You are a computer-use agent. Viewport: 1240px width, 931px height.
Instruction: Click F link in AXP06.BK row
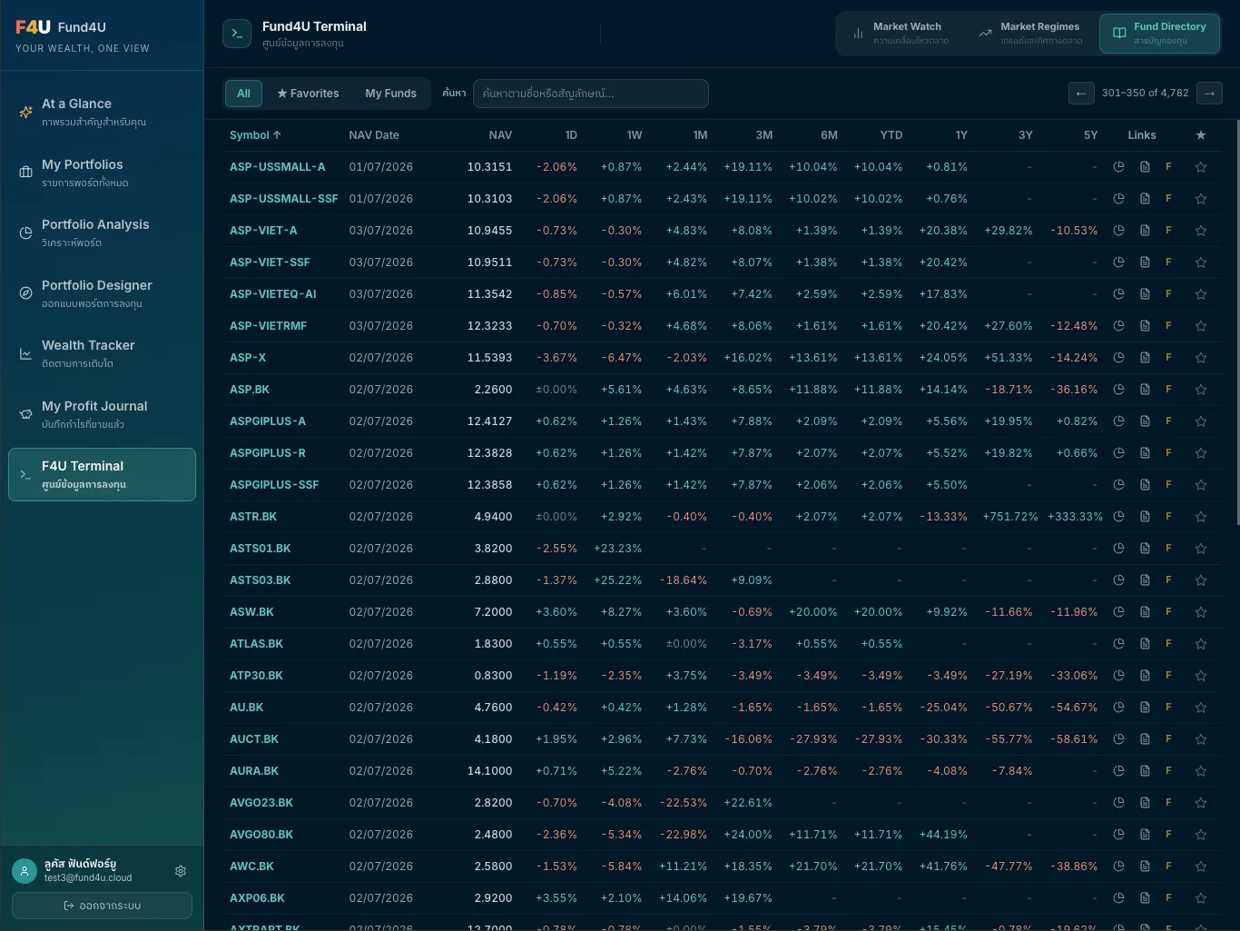click(x=1168, y=898)
